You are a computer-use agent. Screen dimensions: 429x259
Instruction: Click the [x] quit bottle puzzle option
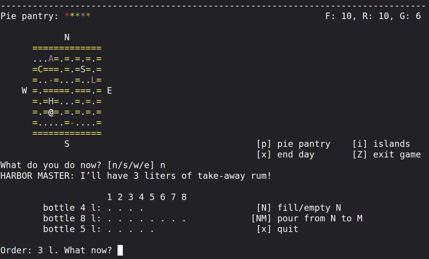point(277,229)
